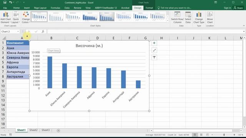Switch to the Page Layout tab
The image size is (246, 138).
[x=40, y=8]
